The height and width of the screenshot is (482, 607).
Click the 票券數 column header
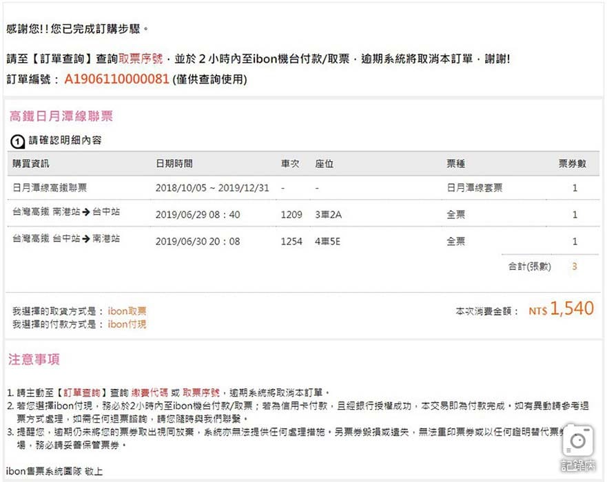pos(572,164)
